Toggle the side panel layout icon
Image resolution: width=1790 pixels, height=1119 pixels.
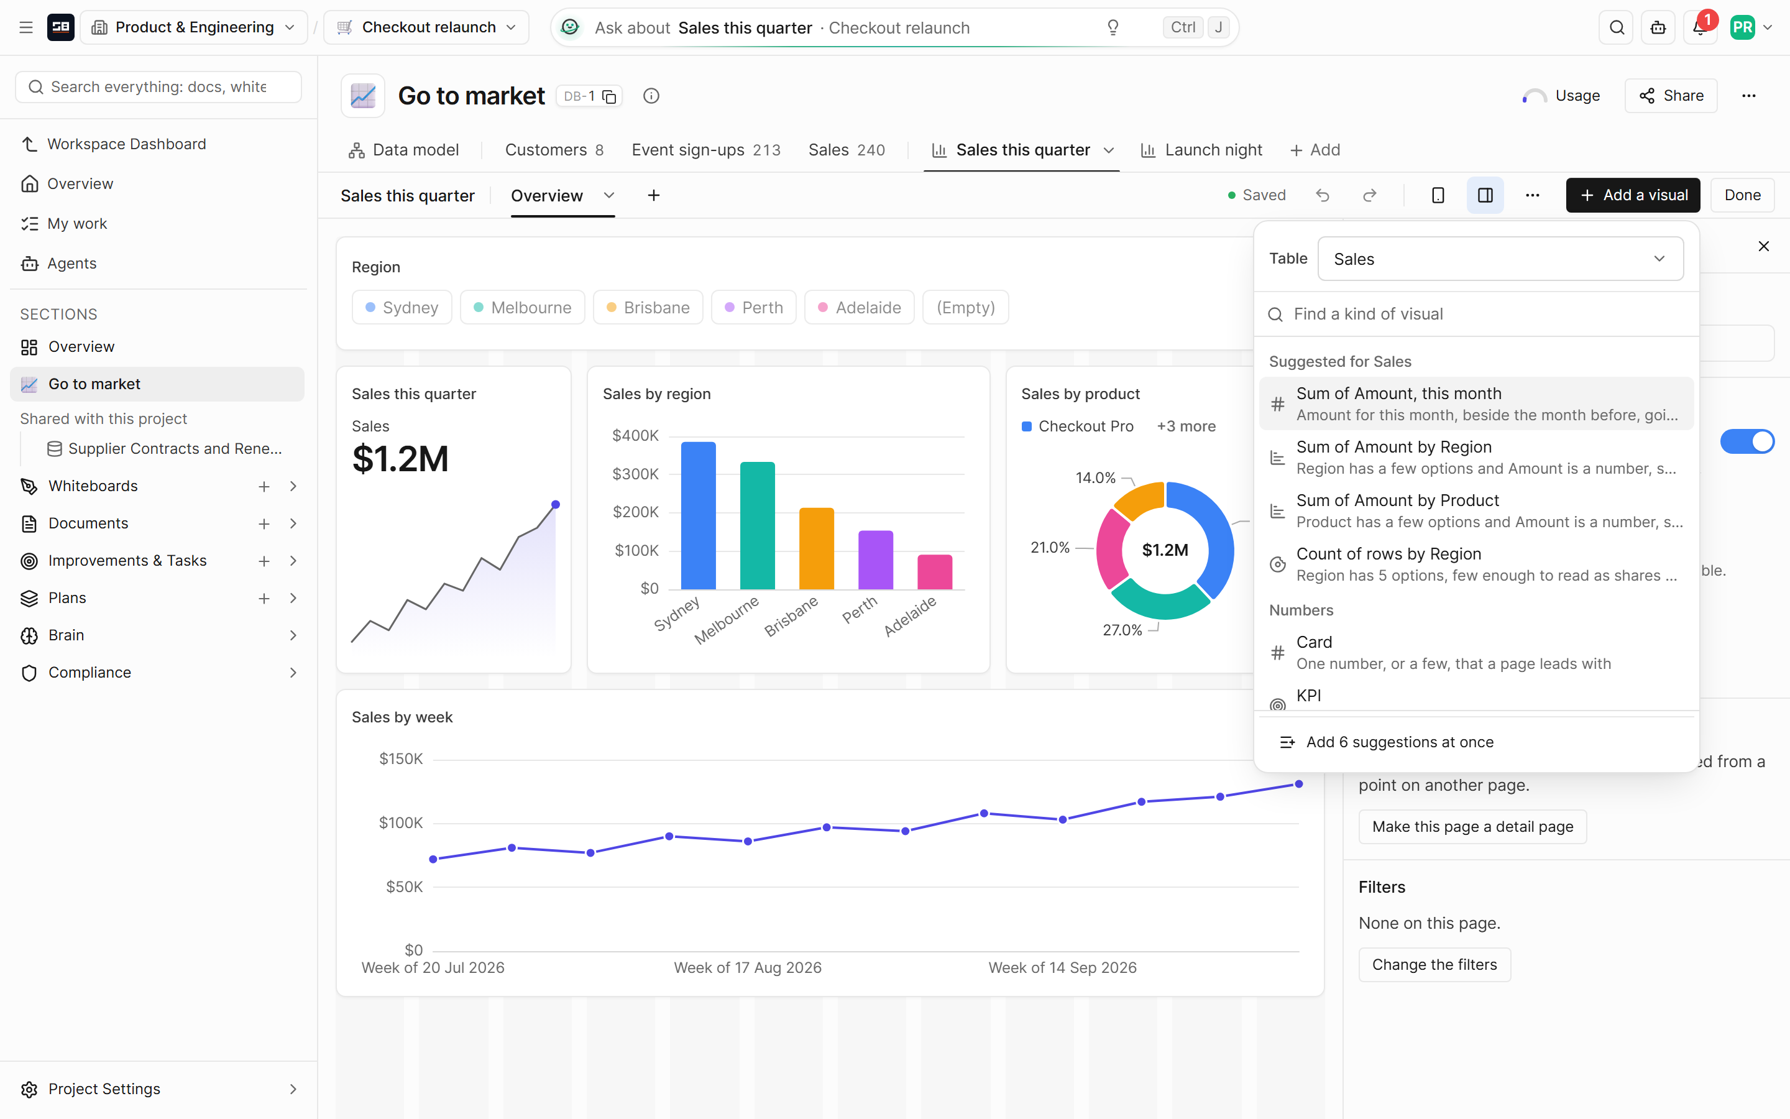coord(1485,195)
